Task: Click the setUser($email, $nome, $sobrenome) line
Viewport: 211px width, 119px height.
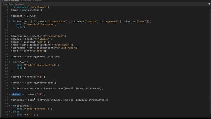Action: [57, 88]
